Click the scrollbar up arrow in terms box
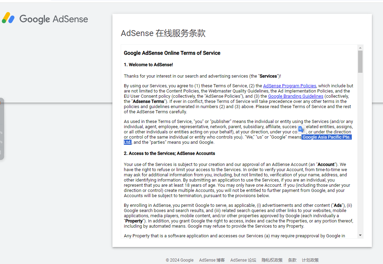 coord(360,48)
